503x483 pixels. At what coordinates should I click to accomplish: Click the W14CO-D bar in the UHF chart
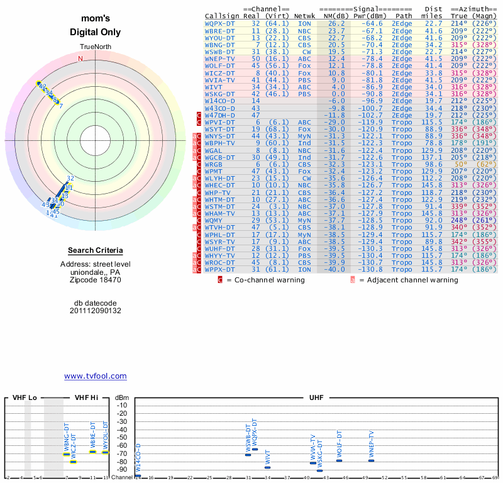click(138, 475)
